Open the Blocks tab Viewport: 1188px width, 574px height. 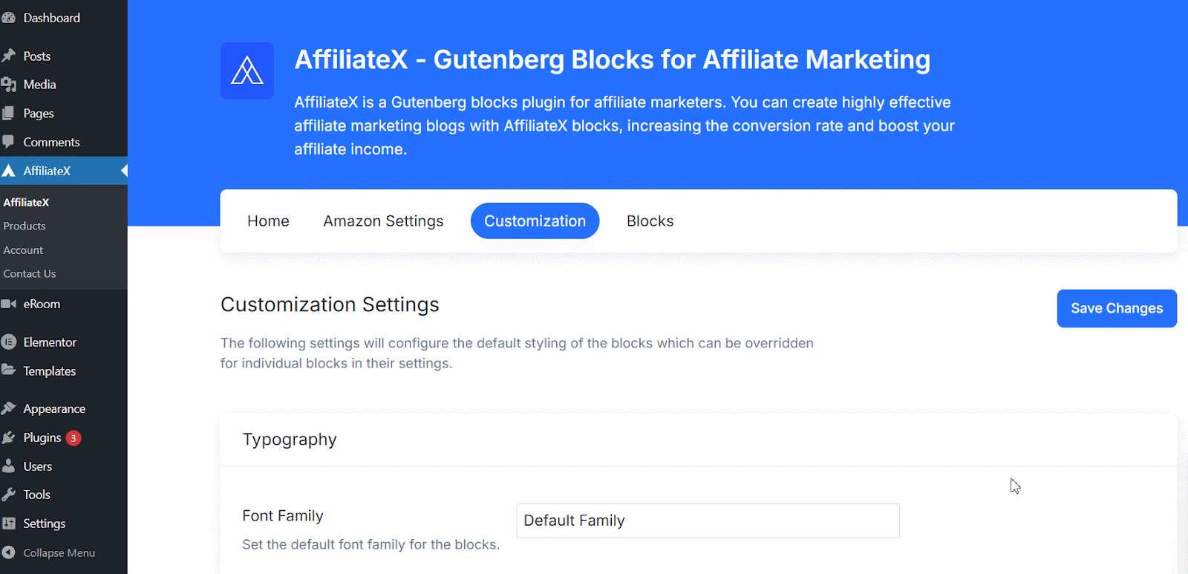649,221
